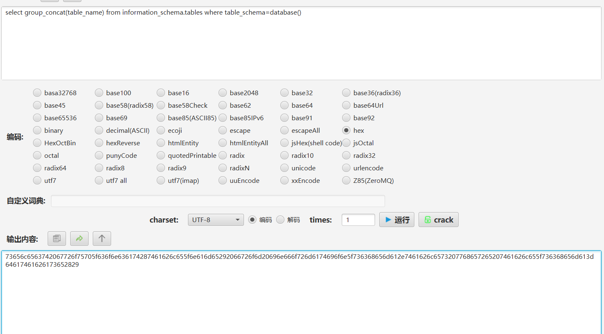Click the times input field

click(358, 220)
